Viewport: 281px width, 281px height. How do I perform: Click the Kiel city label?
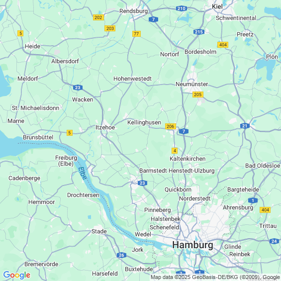pyautogui.click(x=217, y=6)
